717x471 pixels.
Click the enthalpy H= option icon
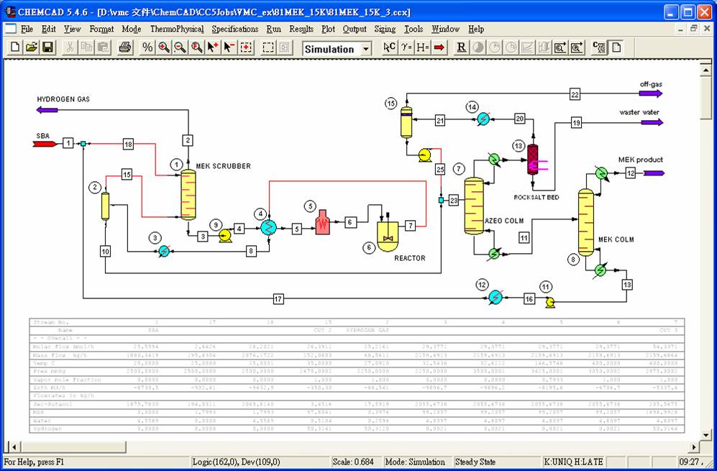[x=423, y=47]
